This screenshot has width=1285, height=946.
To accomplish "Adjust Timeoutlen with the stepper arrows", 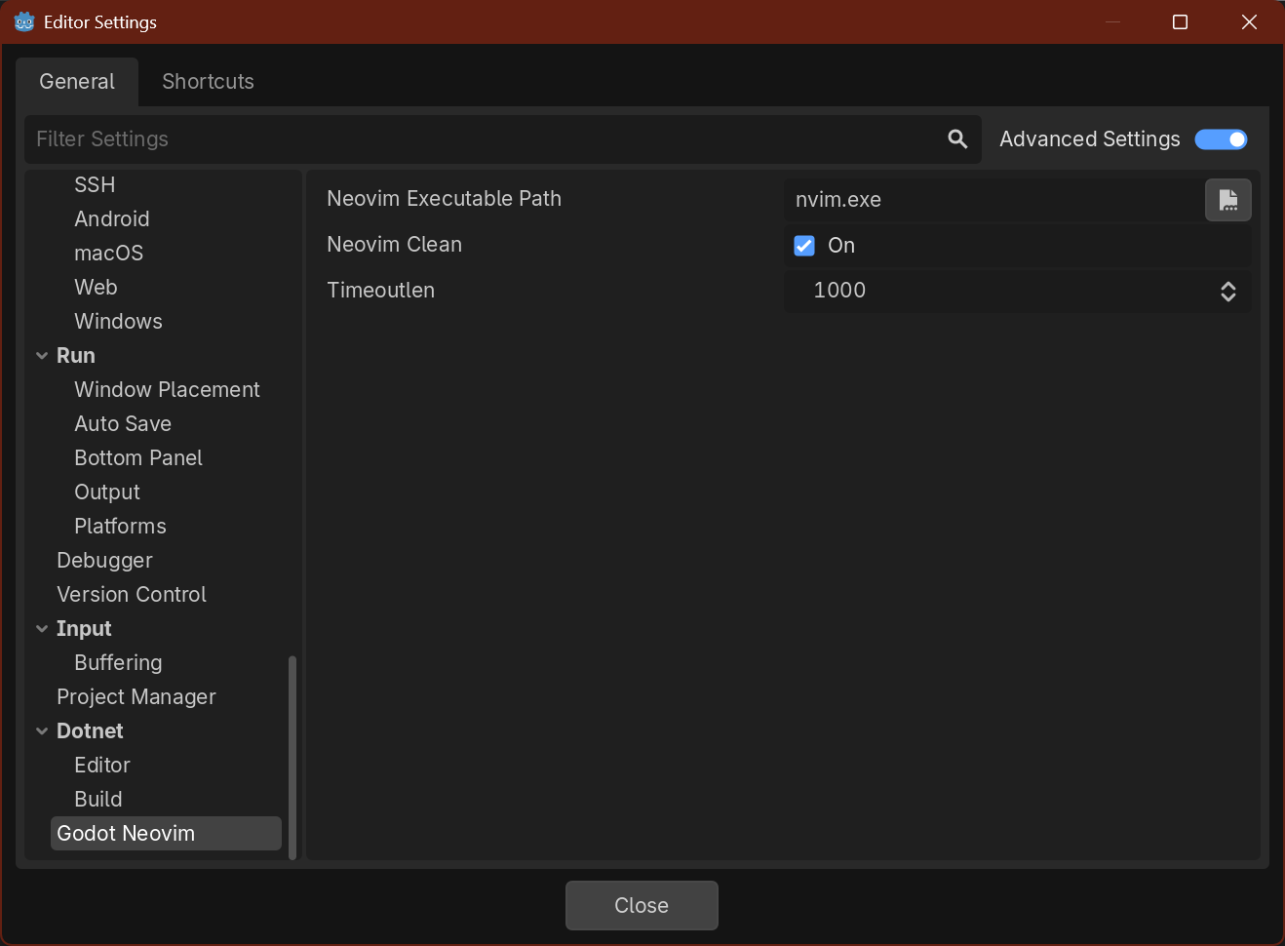I will pos(1227,291).
